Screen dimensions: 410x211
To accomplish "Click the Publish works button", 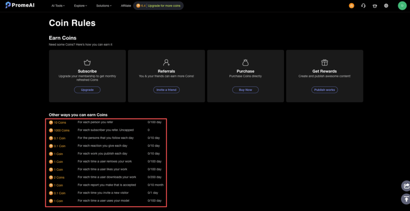I will [324, 90].
